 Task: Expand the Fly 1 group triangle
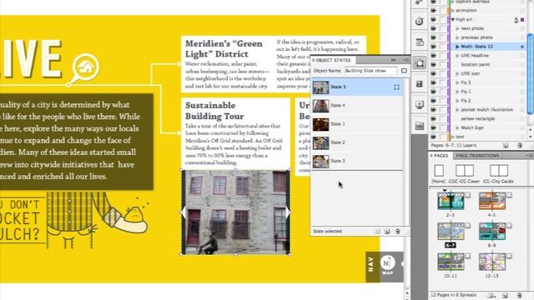(457, 92)
